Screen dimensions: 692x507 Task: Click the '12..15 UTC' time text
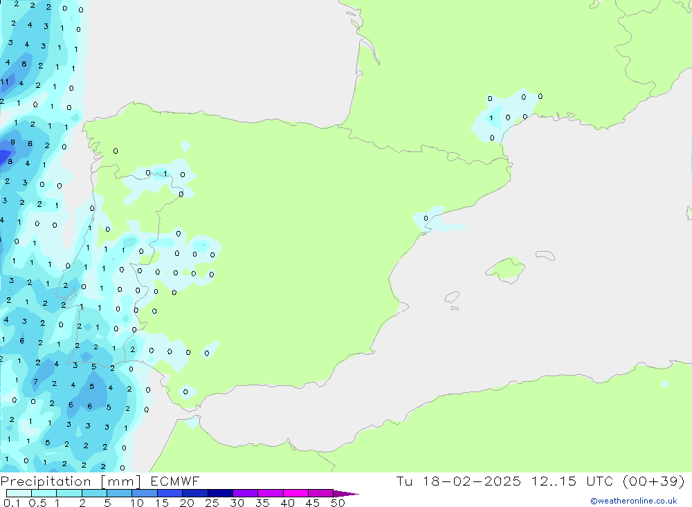572,481
